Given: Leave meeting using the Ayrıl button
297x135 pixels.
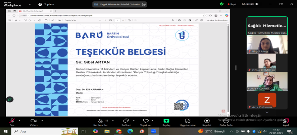Looking at the screenshot, I should (x=285, y=122).
